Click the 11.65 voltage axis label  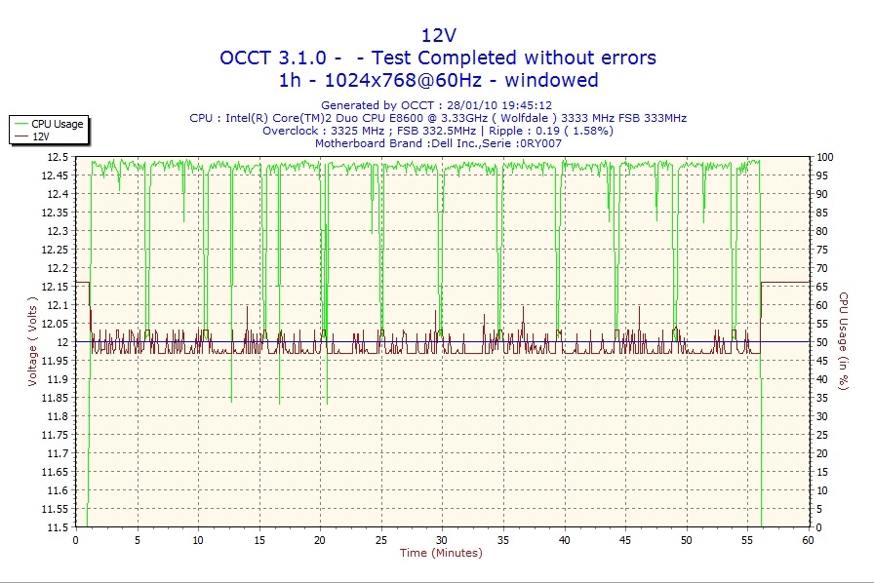(x=55, y=472)
